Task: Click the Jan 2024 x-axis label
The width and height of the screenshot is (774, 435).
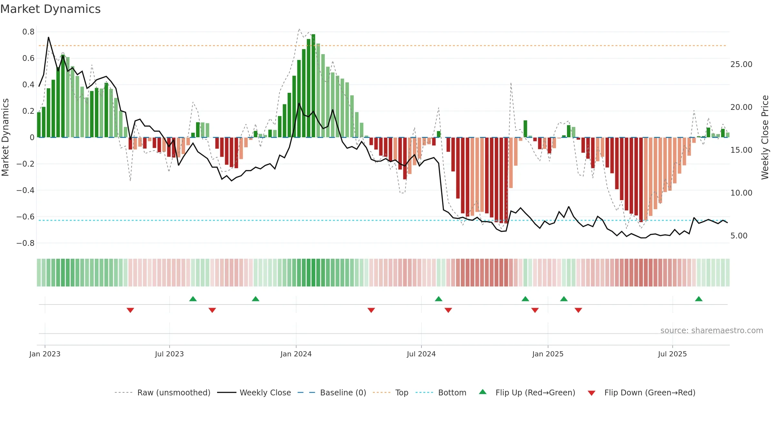Action: point(296,354)
